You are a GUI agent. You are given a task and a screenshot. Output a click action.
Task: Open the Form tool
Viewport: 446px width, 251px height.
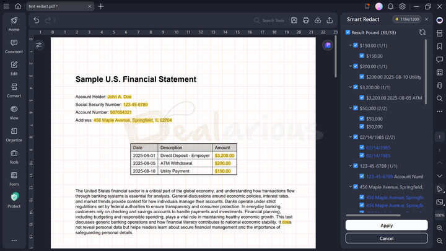click(14, 179)
